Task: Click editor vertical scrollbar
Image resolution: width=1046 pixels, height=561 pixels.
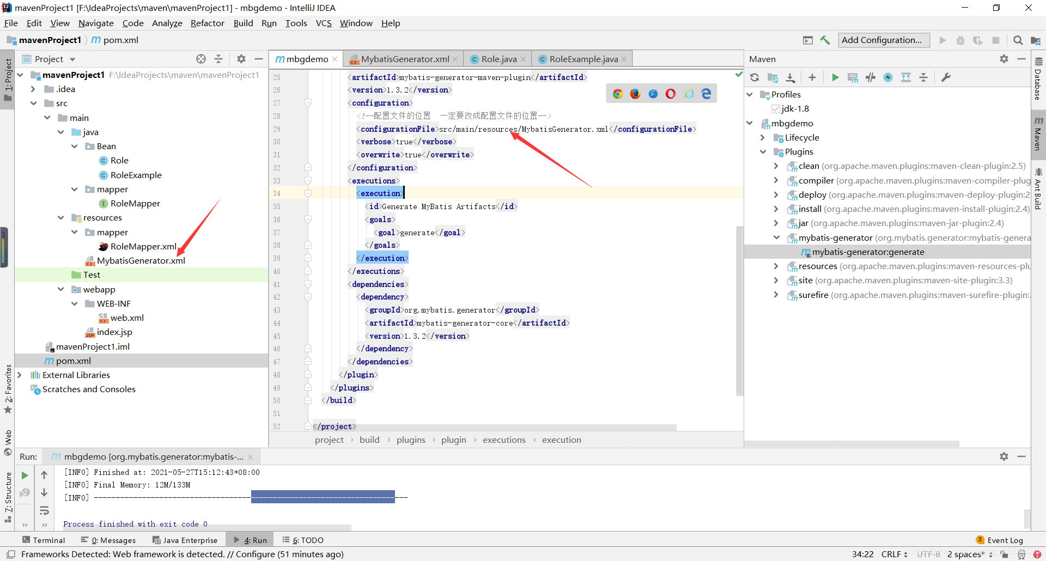Action: click(x=739, y=310)
